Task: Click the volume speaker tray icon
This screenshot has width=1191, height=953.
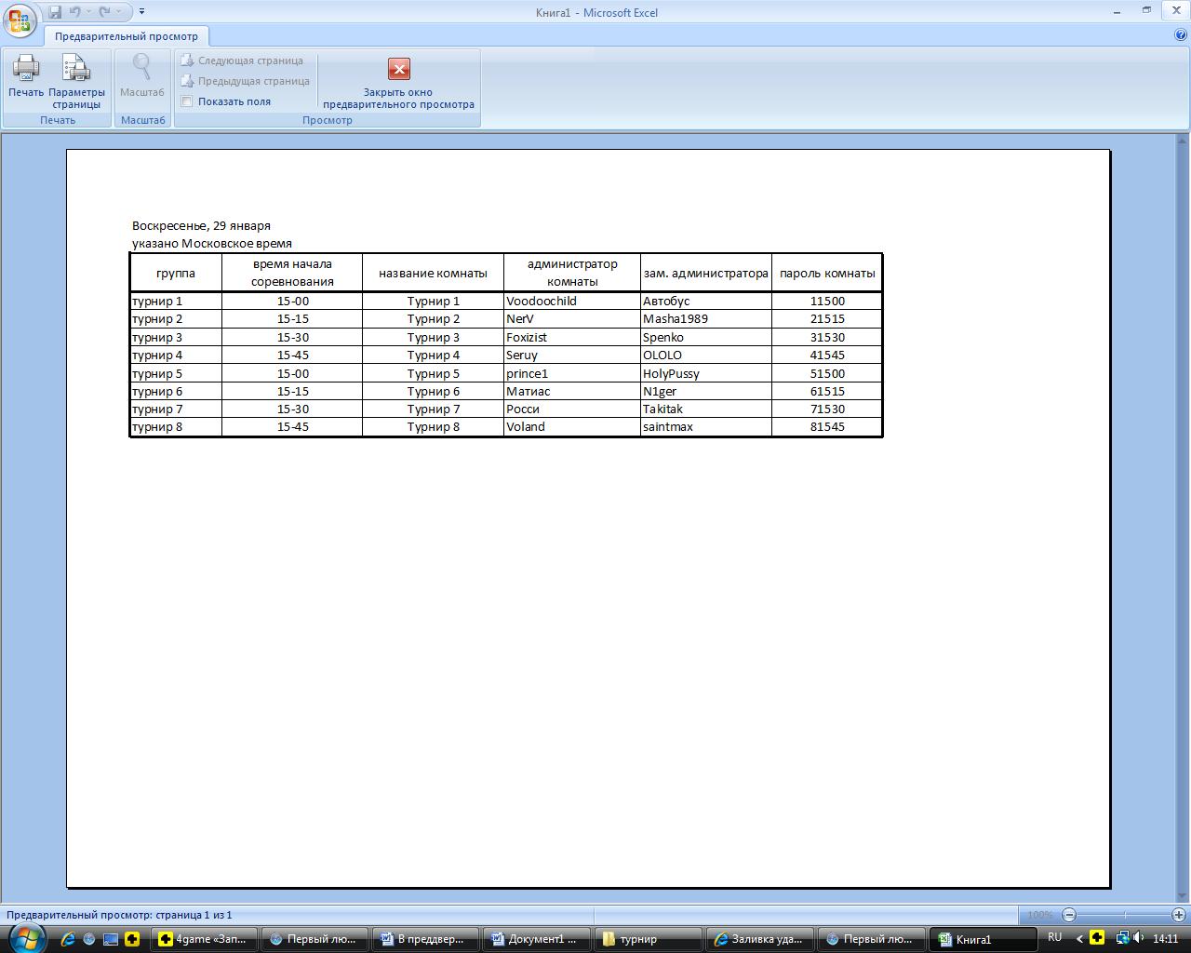Action: pos(1139,938)
